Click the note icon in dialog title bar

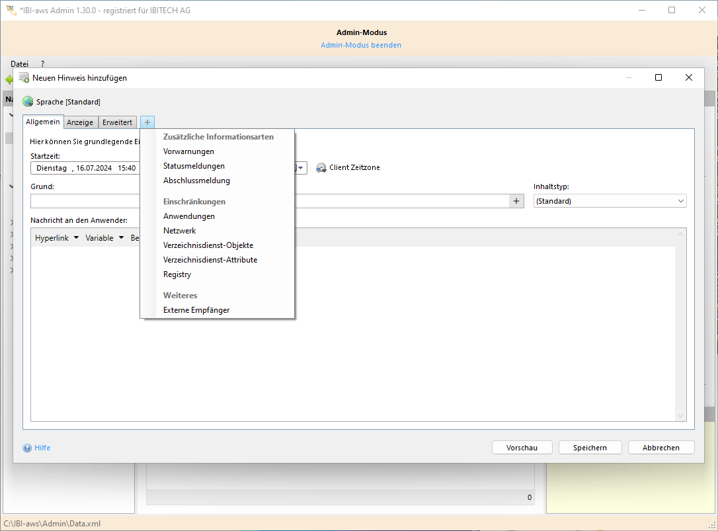click(x=24, y=77)
